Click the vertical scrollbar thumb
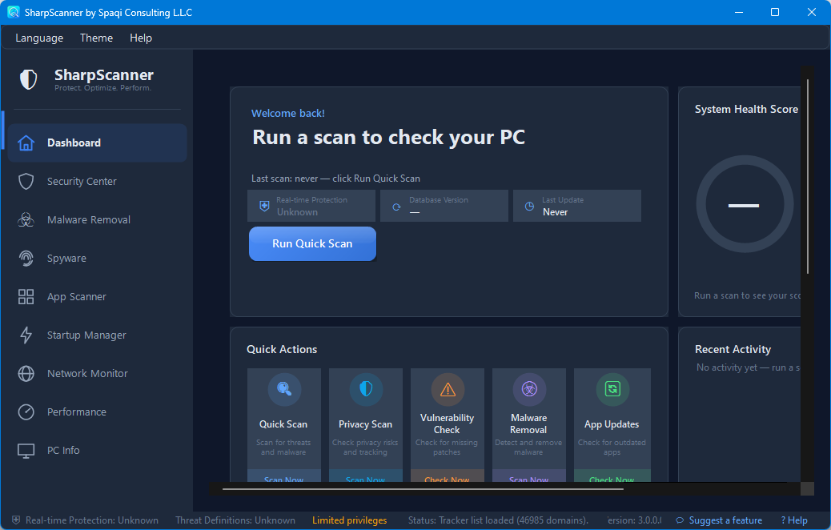 tap(808, 176)
